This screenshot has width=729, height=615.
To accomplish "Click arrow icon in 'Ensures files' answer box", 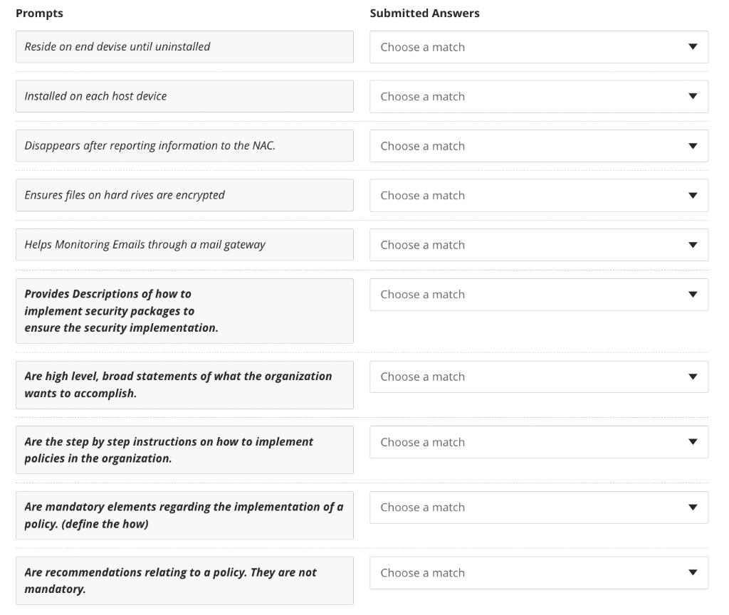I will pos(693,195).
